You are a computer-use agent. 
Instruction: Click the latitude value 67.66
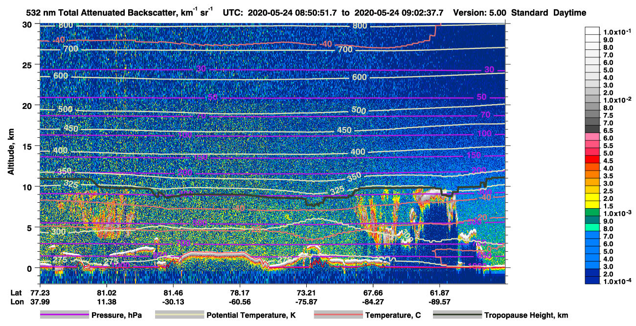tap(373, 292)
